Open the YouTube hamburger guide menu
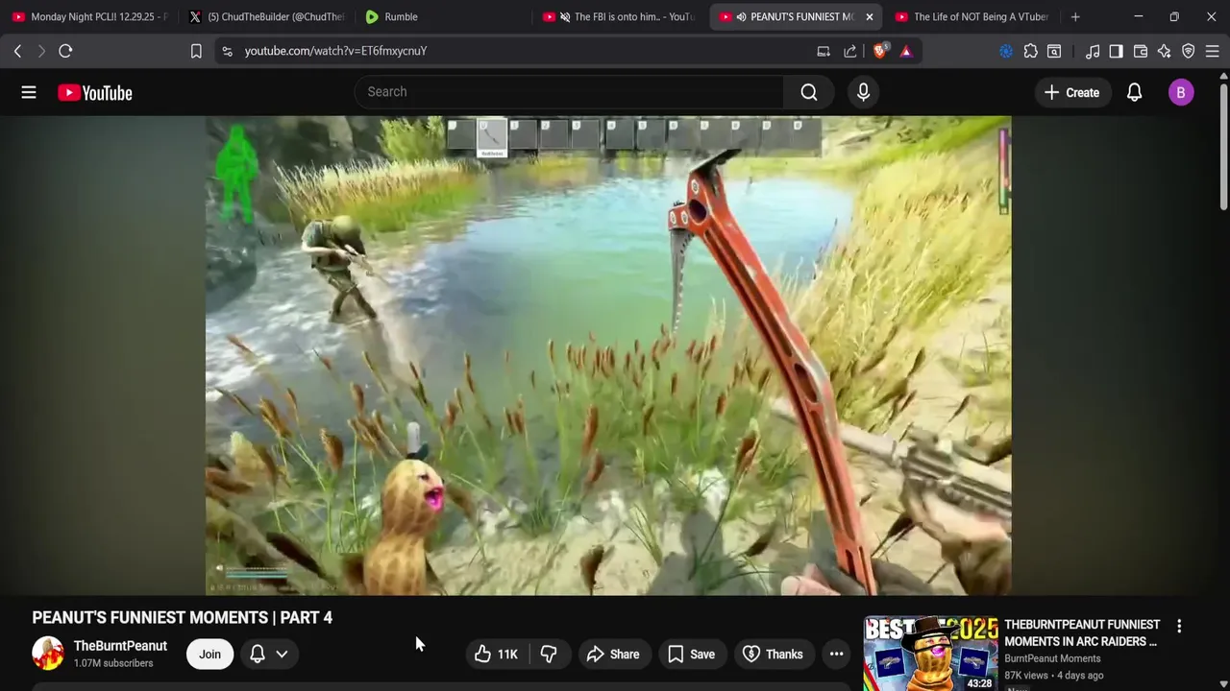The width and height of the screenshot is (1230, 691). coord(29,92)
